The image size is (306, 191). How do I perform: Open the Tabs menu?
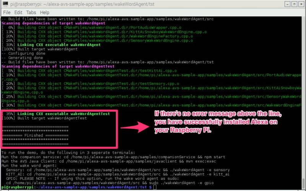tap(31, 13)
